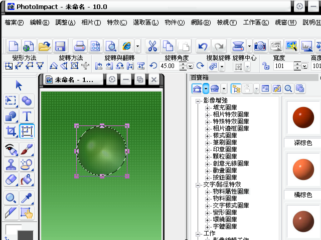This screenshot has height=240, width=321.
Task: Select the Eraser tool
Action: click(x=11, y=179)
